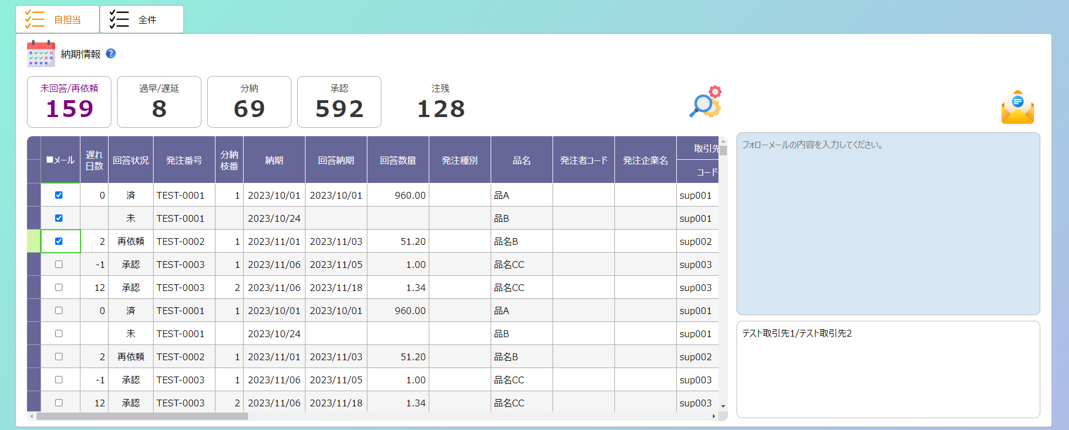Viewport: 1069px width, 430px height.
Task: Check the first TEST-0003 row with 12 delay
Action: click(x=59, y=287)
